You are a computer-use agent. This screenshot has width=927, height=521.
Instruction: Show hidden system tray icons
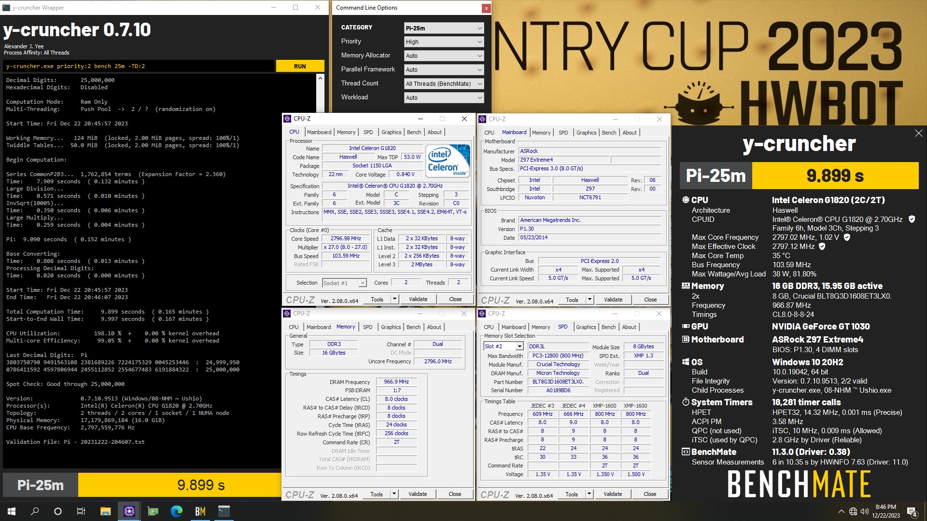pos(841,511)
